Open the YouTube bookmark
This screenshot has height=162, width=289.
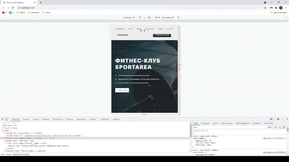4,13
